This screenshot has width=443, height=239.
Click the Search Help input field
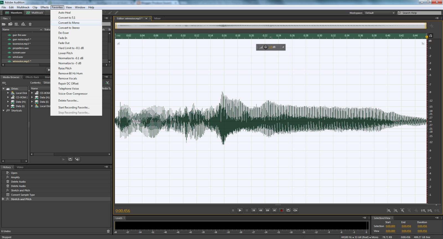[419, 13]
